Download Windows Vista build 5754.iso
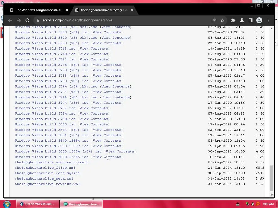Screen dimensions: 278x208 pyautogui.click(x=45, y=113)
